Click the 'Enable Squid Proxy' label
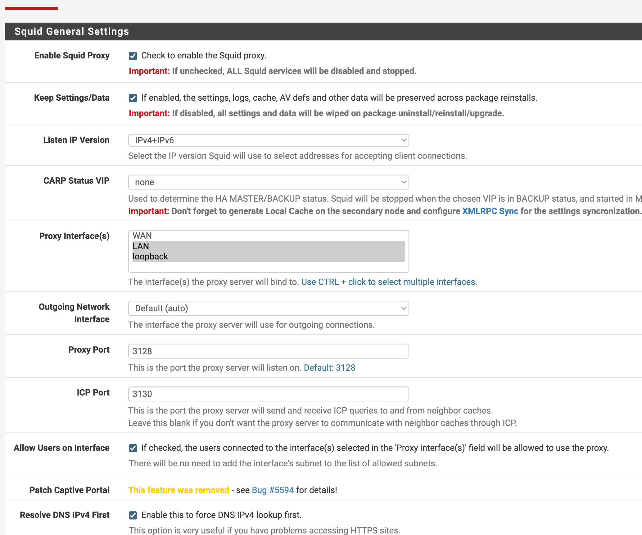Screen dimensions: 642x535 [x=72, y=56]
